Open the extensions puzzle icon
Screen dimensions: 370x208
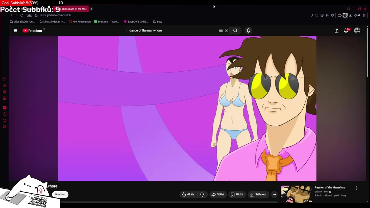(340, 15)
